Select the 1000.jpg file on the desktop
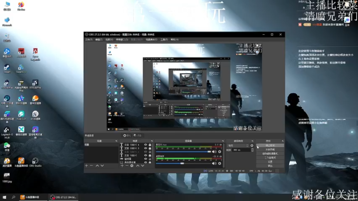 click(7, 178)
